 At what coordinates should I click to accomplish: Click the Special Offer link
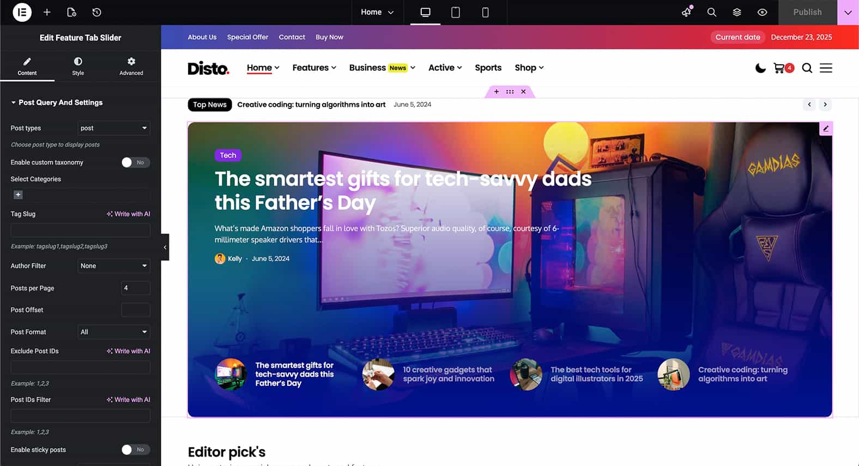pos(247,37)
